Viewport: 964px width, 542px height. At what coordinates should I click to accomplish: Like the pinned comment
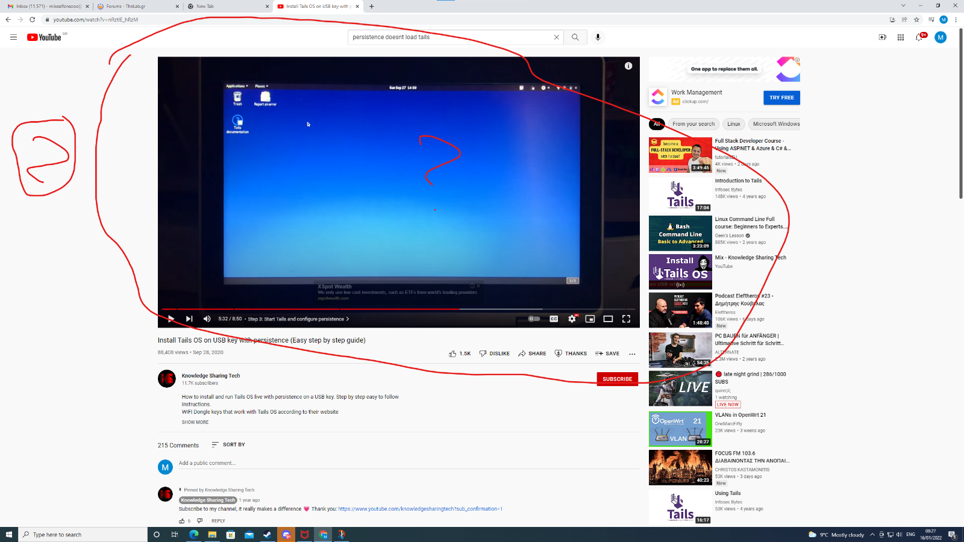coord(182,521)
